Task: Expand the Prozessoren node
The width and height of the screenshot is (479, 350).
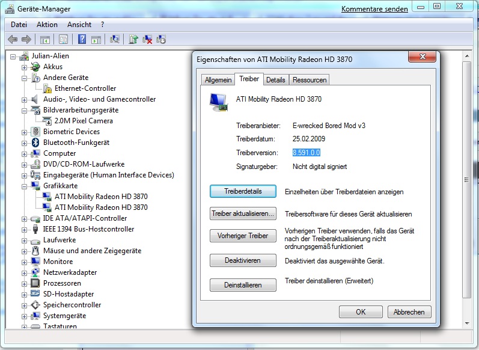Action: [24, 284]
